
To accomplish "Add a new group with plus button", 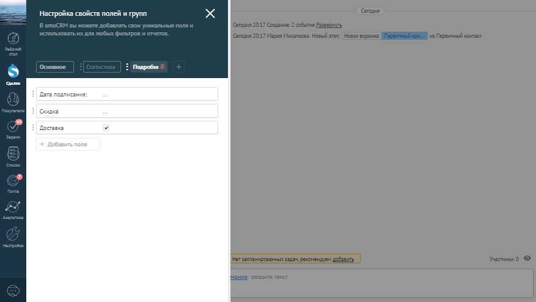I will [x=178, y=67].
